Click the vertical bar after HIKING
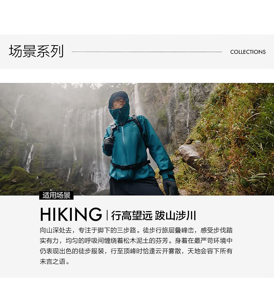The width and height of the screenshot is (274, 283). [107, 215]
